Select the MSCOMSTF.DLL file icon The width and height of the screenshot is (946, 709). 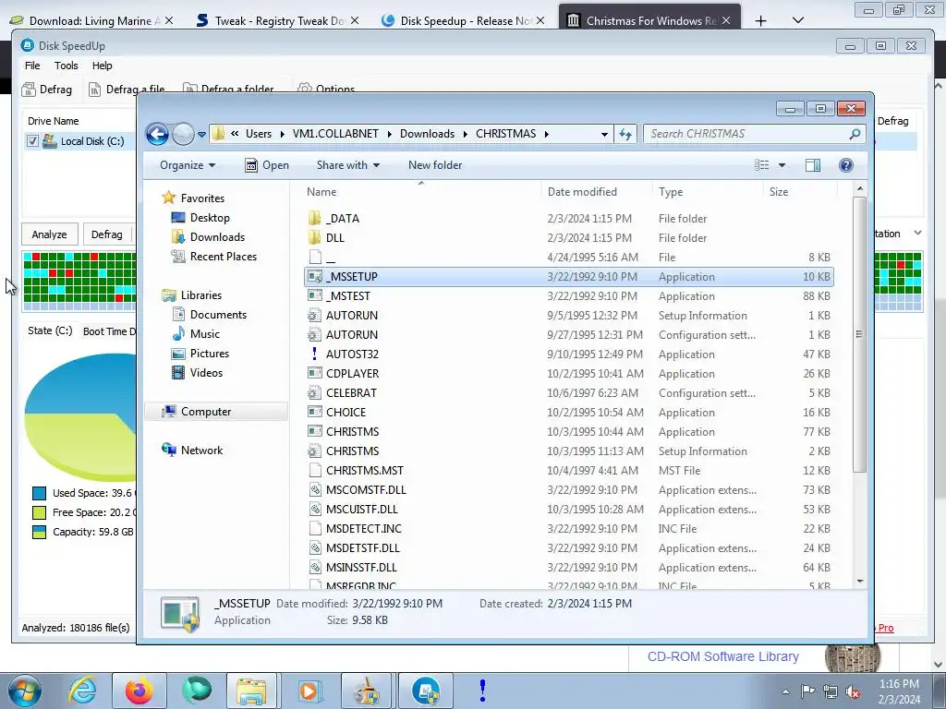click(x=314, y=489)
